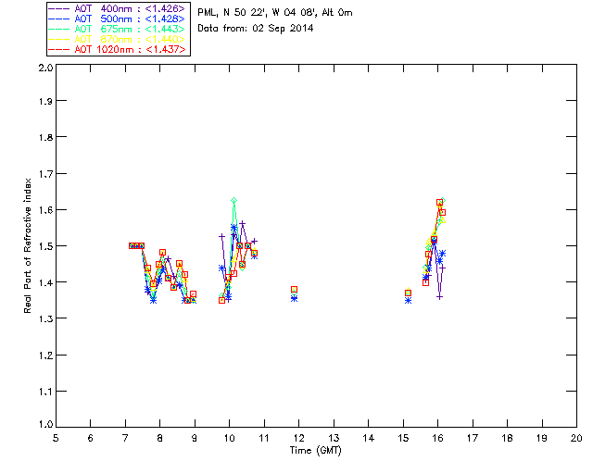Click the x-axis tick label 18
Screen dimensions: 593x474
tap(508, 438)
